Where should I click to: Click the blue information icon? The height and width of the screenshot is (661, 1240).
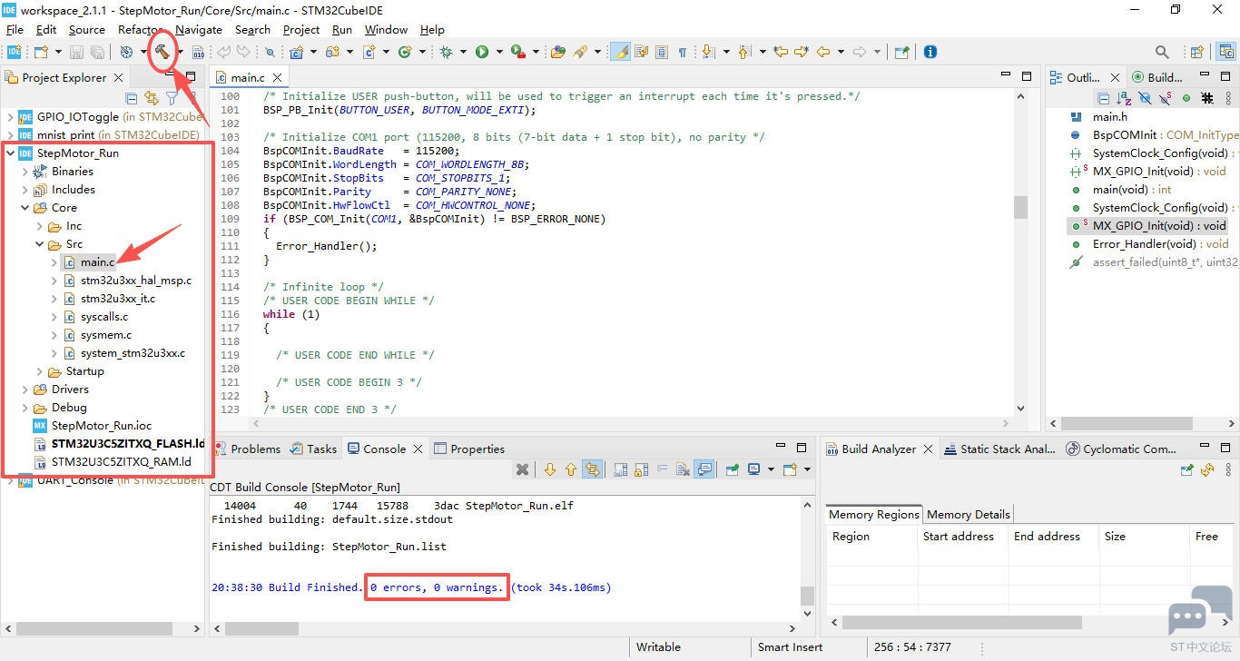[x=930, y=52]
